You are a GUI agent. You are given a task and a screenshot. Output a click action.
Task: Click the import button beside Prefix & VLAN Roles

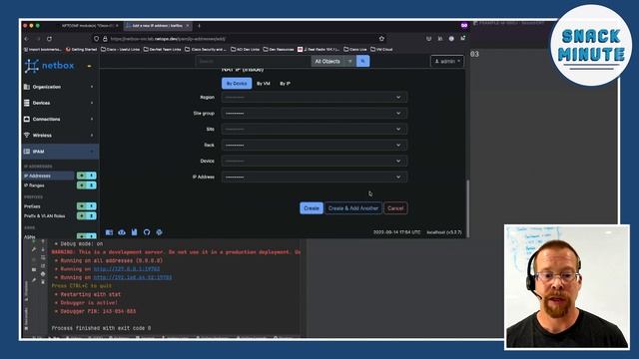pyautogui.click(x=92, y=215)
